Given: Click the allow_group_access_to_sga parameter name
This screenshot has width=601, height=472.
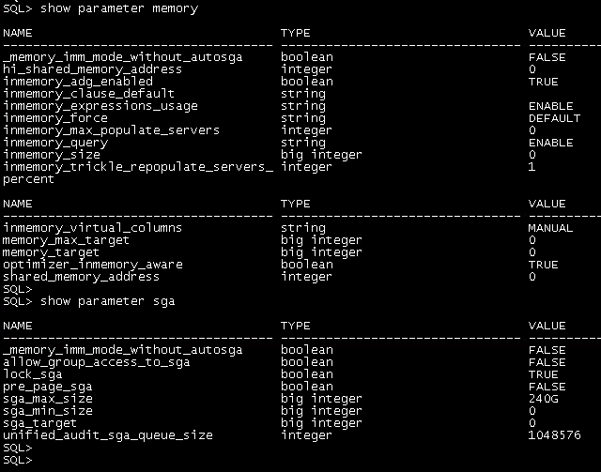Looking at the screenshot, I should (95, 362).
